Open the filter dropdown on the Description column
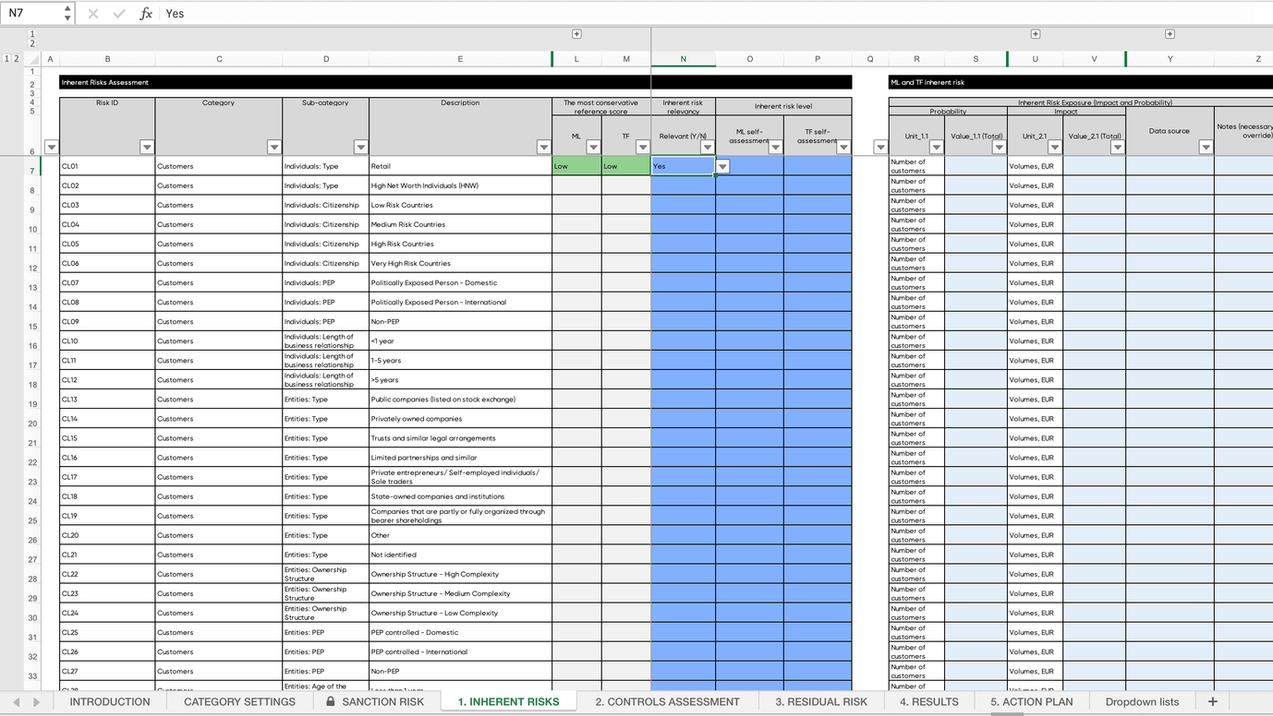 544,147
